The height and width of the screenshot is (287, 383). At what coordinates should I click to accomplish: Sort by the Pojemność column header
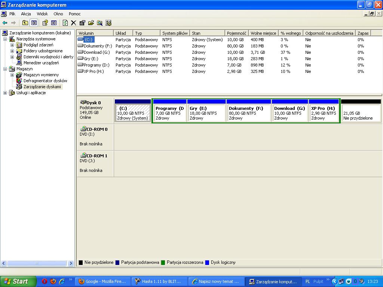tap(236, 33)
